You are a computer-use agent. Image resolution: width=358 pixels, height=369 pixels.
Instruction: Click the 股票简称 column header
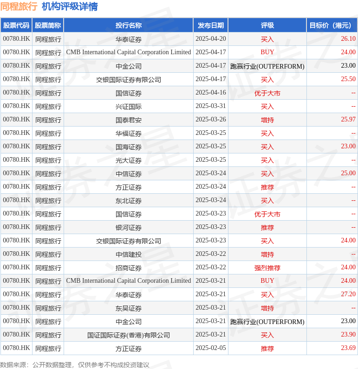click(48, 25)
